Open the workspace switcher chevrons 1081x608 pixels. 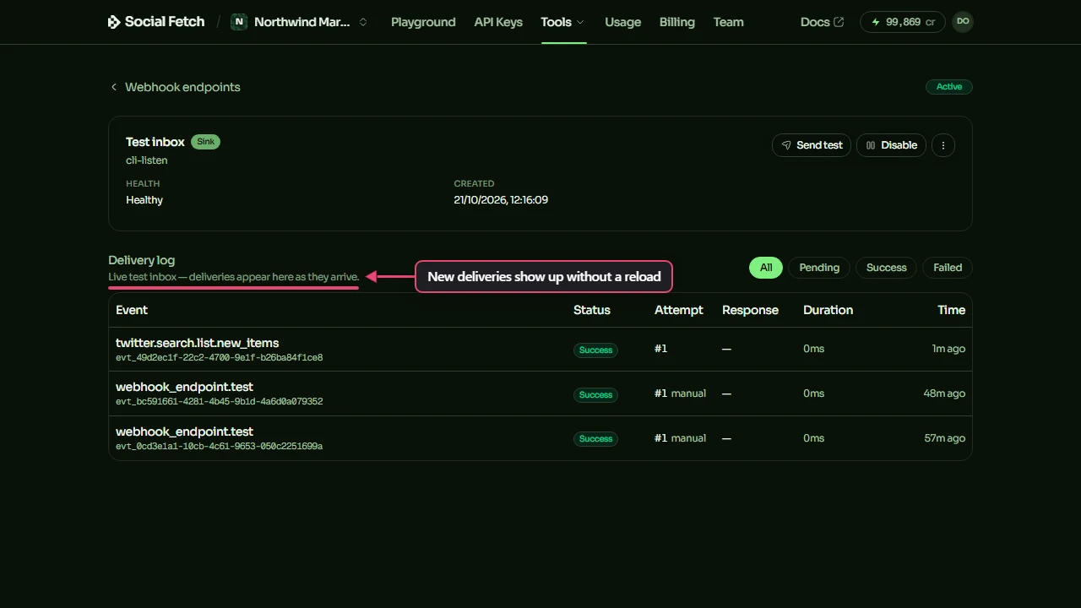(363, 22)
